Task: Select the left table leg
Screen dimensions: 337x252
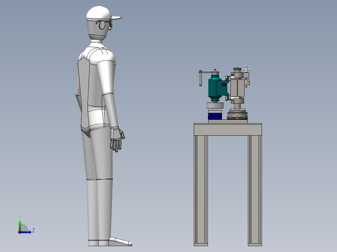Action: (201, 191)
